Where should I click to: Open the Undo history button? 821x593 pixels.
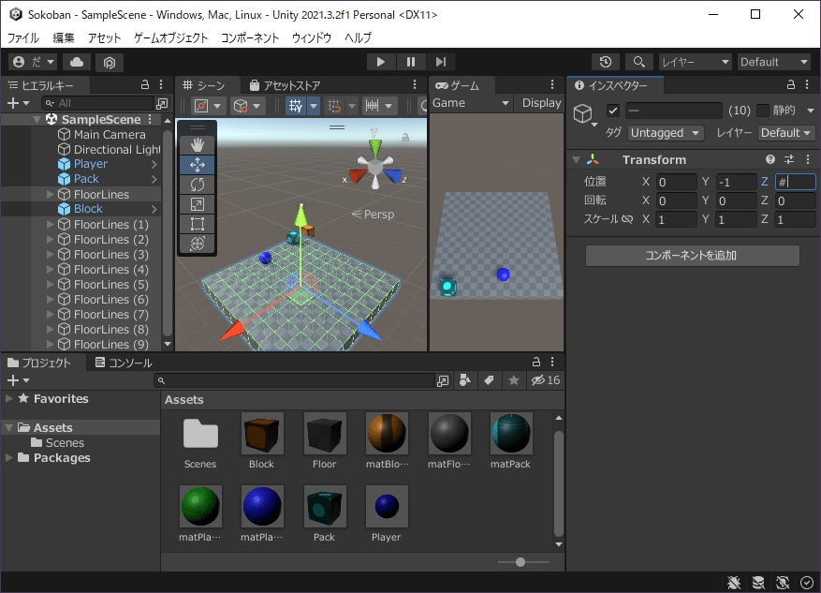coord(606,62)
